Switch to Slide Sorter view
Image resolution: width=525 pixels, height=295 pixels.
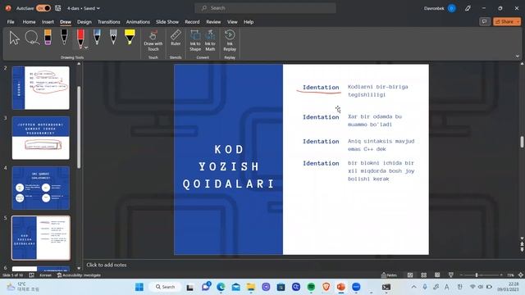(424, 275)
